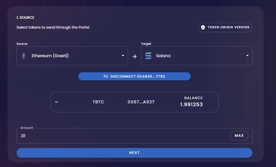Open the Token Origin Verifier
This screenshot has width=276, height=167.
[225, 27]
